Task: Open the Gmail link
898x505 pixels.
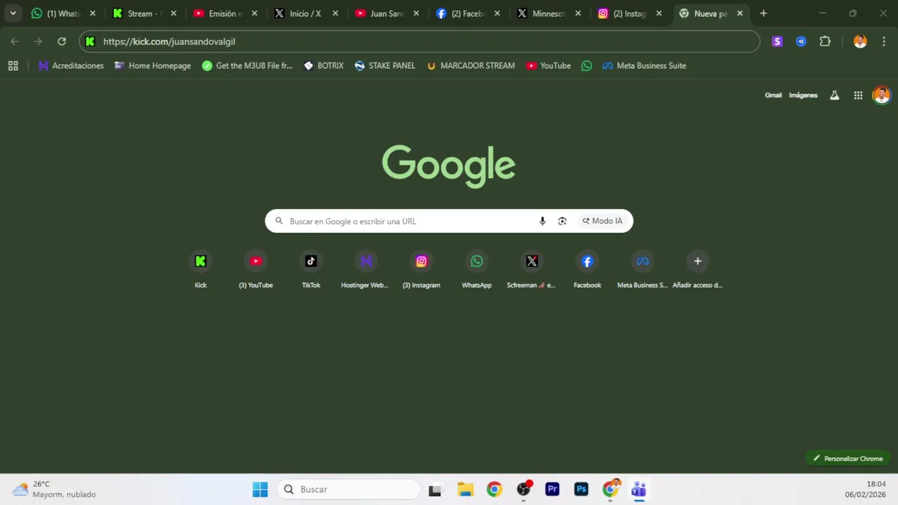Action: click(773, 95)
